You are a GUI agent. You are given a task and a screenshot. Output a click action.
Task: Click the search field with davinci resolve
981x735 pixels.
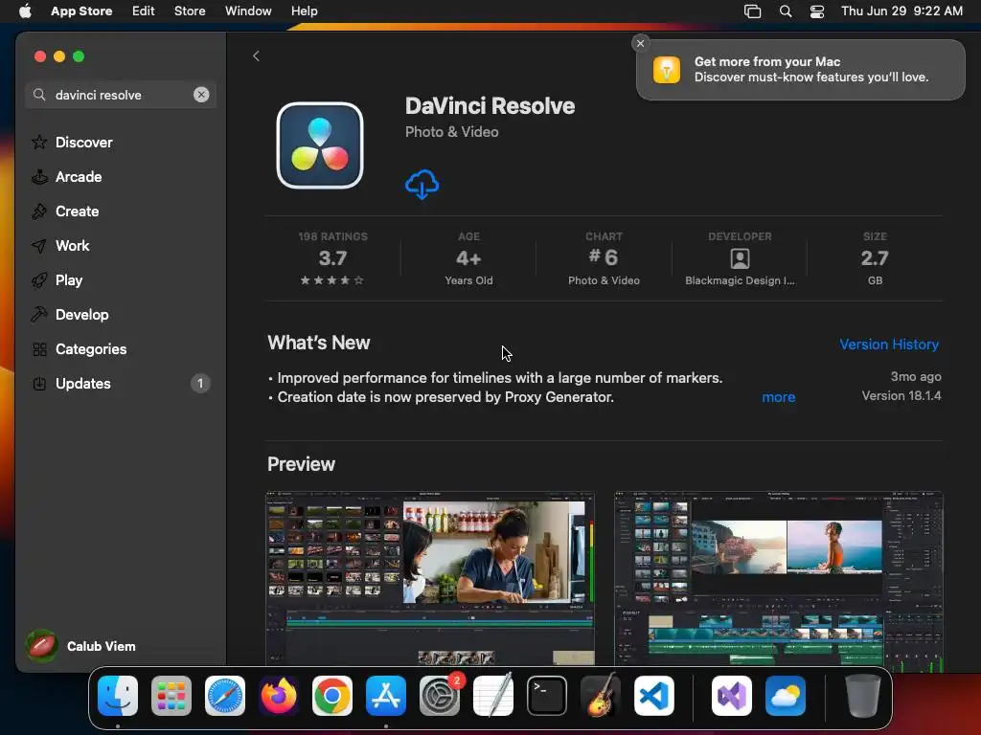[x=121, y=95]
